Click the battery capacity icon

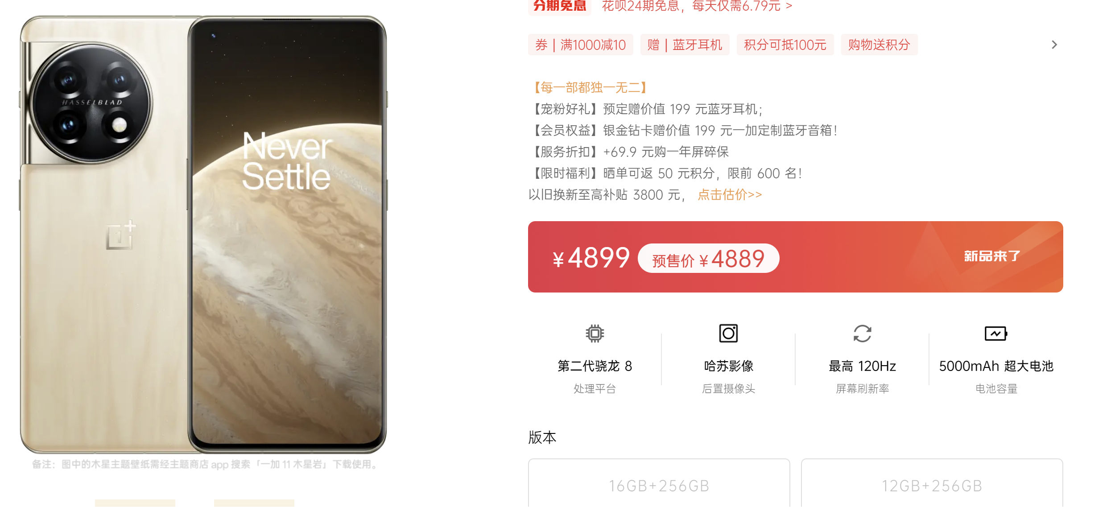pos(996,334)
